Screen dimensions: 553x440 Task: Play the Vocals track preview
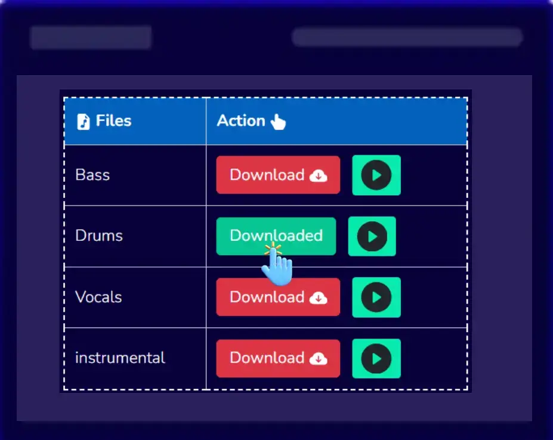pyautogui.click(x=376, y=298)
